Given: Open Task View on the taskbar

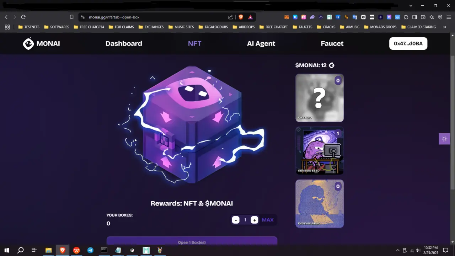Looking at the screenshot, I should [34, 250].
